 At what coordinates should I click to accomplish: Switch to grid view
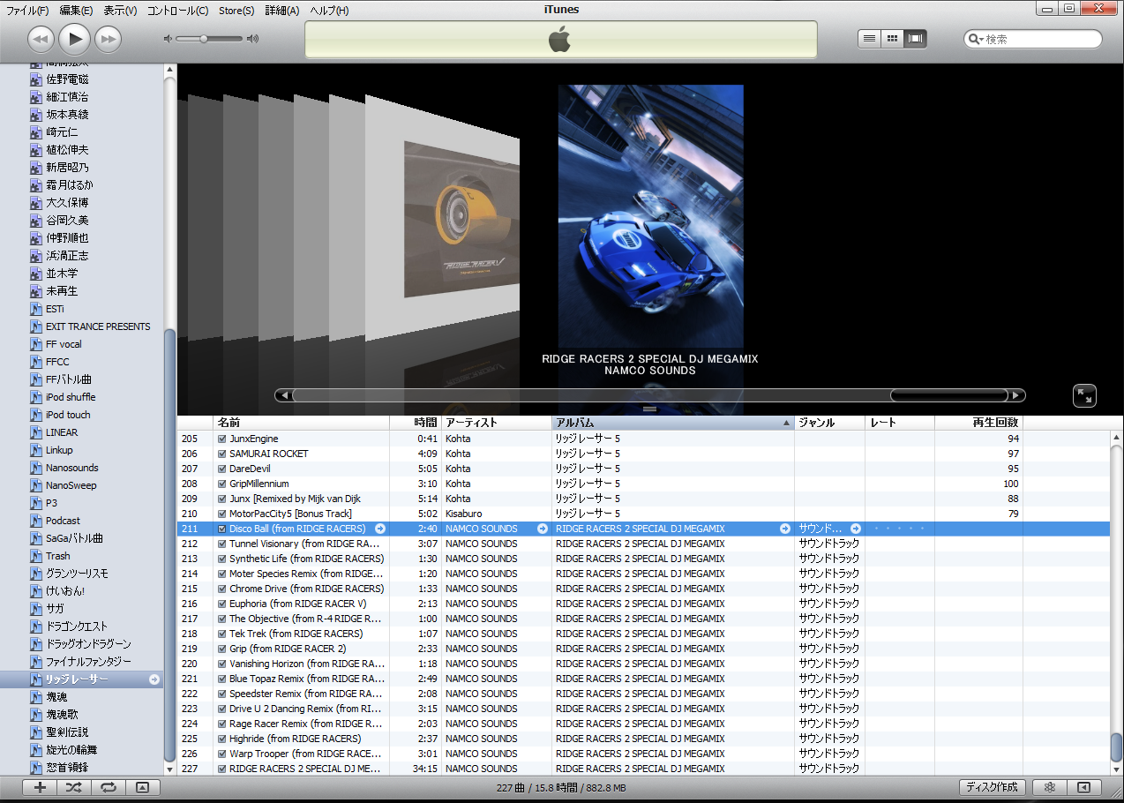[x=893, y=39]
